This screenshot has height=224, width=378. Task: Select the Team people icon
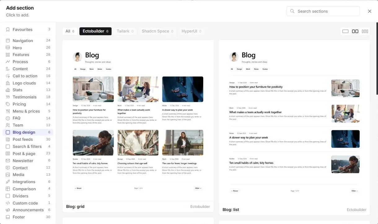coord(8,125)
